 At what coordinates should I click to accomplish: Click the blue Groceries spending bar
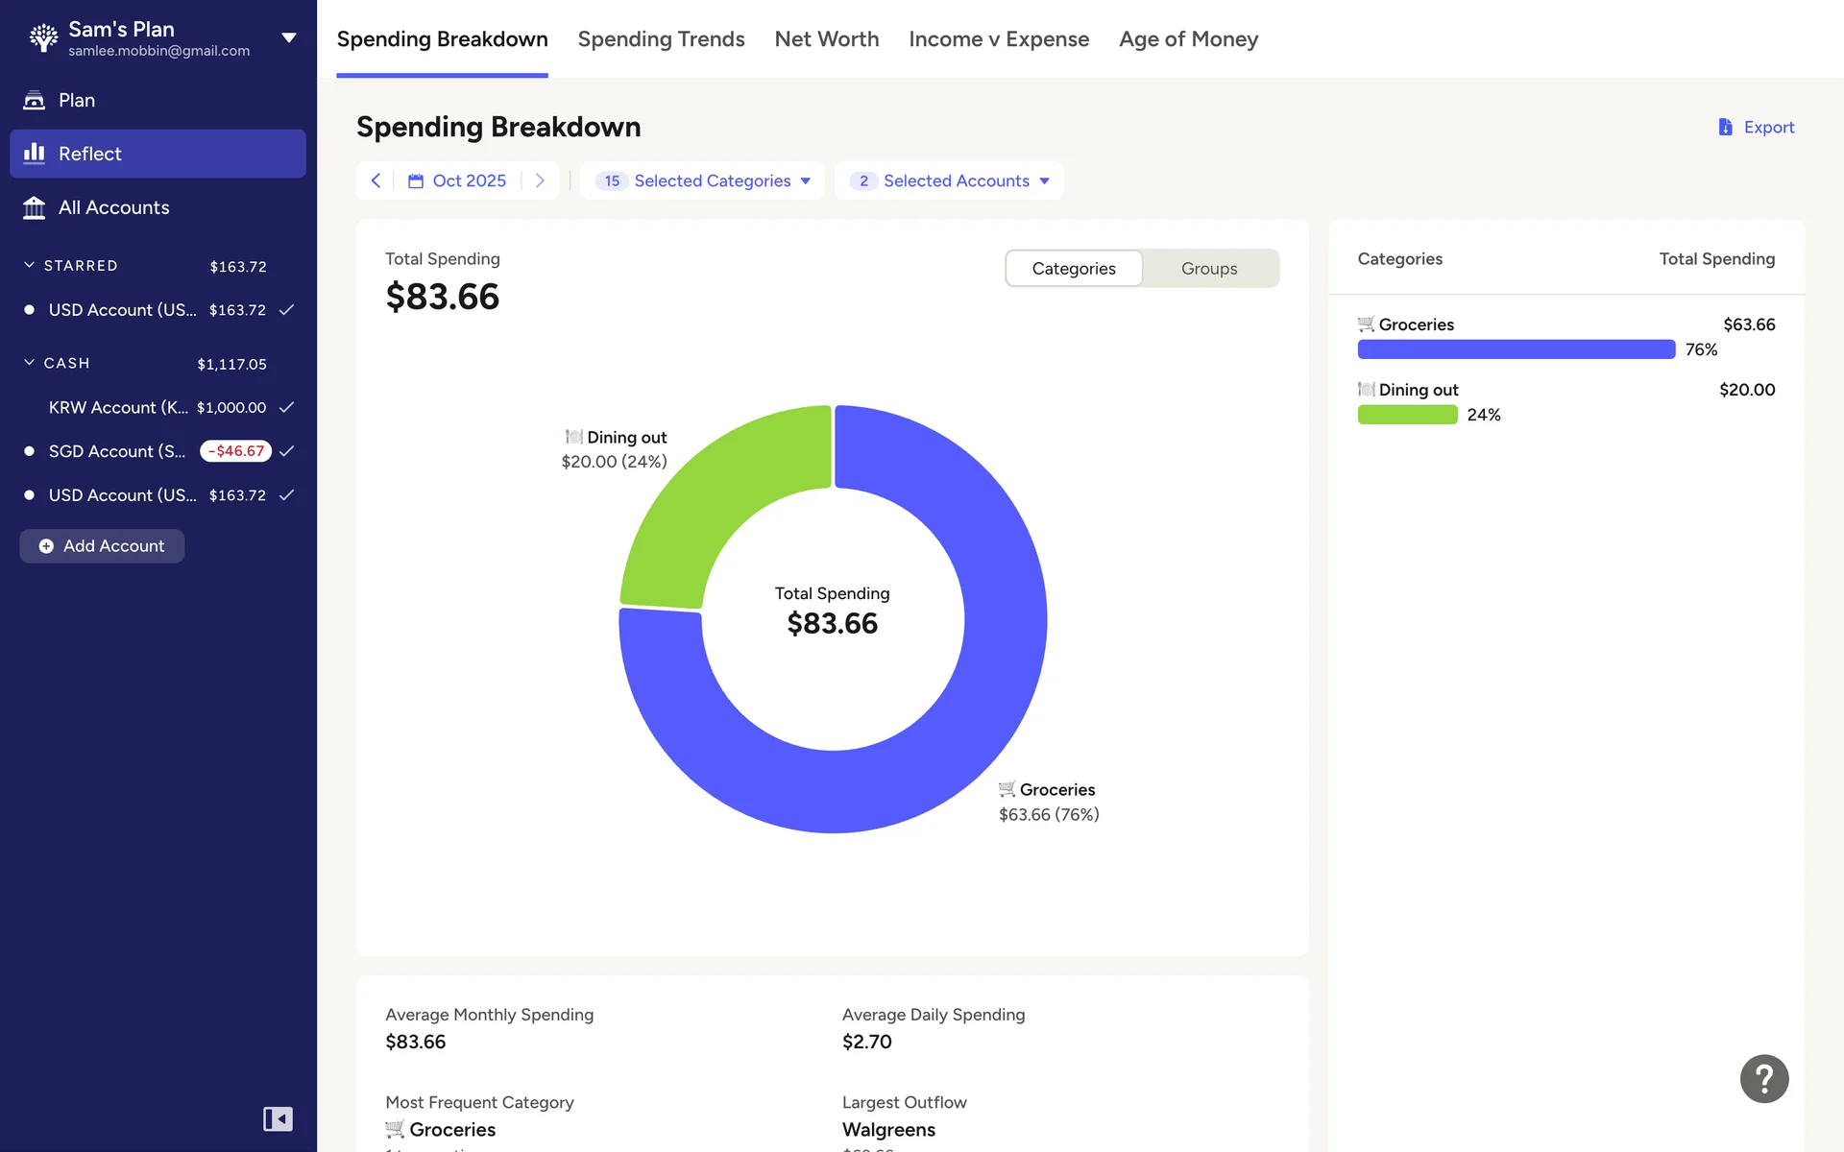[1516, 349]
